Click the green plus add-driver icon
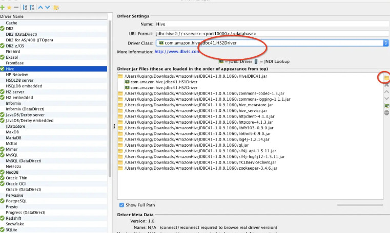Image resolution: width=390 pixels, height=233 pixels. click(3, 8)
